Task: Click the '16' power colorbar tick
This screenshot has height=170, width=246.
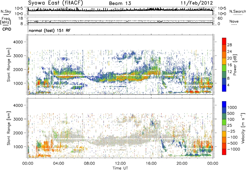Action: [229, 65]
